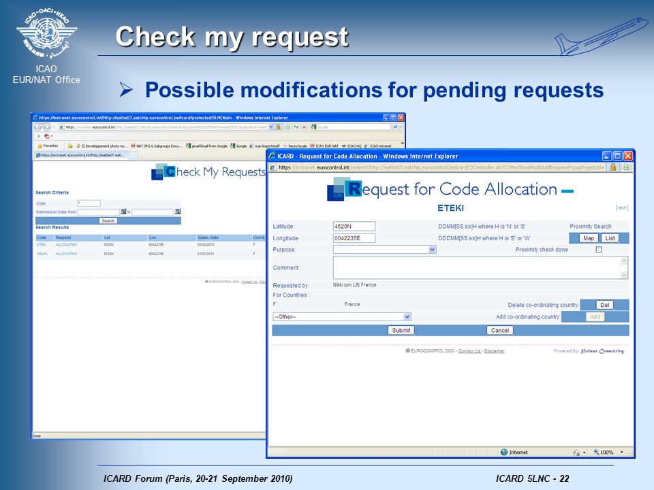Click the padlock security icon in popup address bar

(x=612, y=167)
